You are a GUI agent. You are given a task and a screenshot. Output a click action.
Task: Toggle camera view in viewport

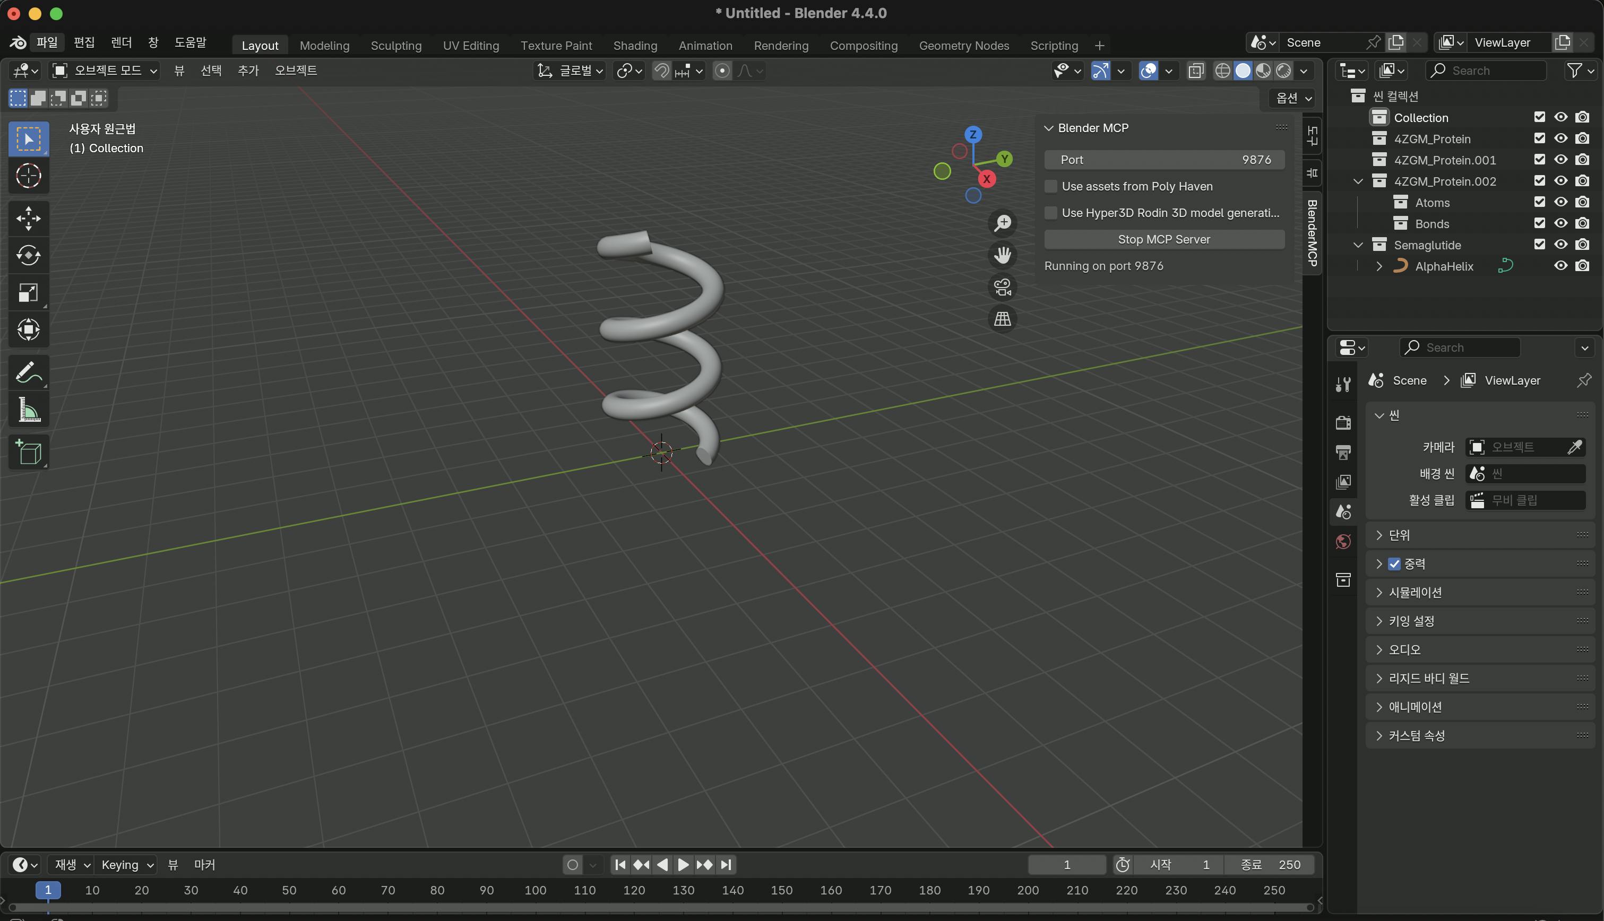(x=1002, y=287)
